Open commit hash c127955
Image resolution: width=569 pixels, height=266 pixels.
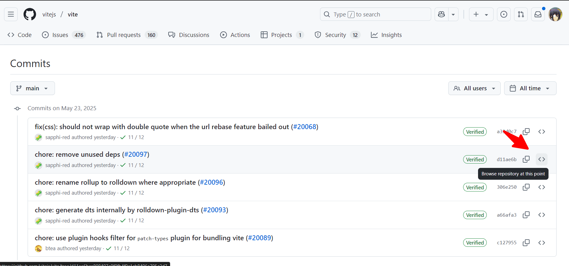[x=507, y=242]
